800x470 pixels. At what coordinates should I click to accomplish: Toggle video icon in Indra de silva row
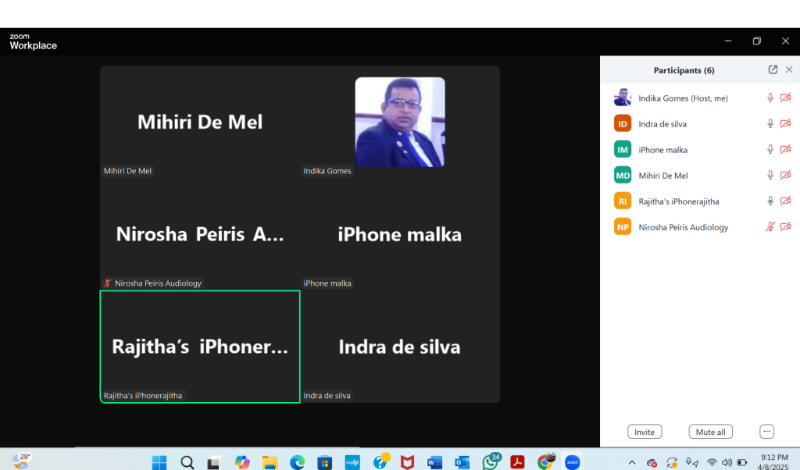pyautogui.click(x=785, y=124)
